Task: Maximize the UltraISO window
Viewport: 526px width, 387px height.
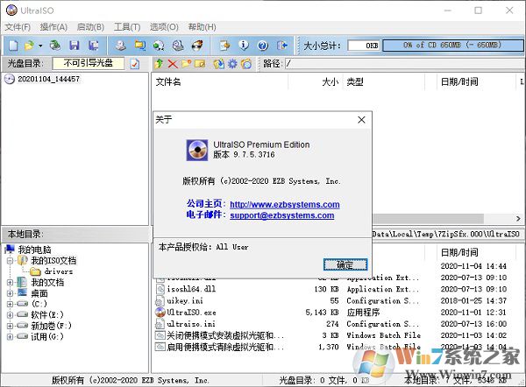Action: 479,11
